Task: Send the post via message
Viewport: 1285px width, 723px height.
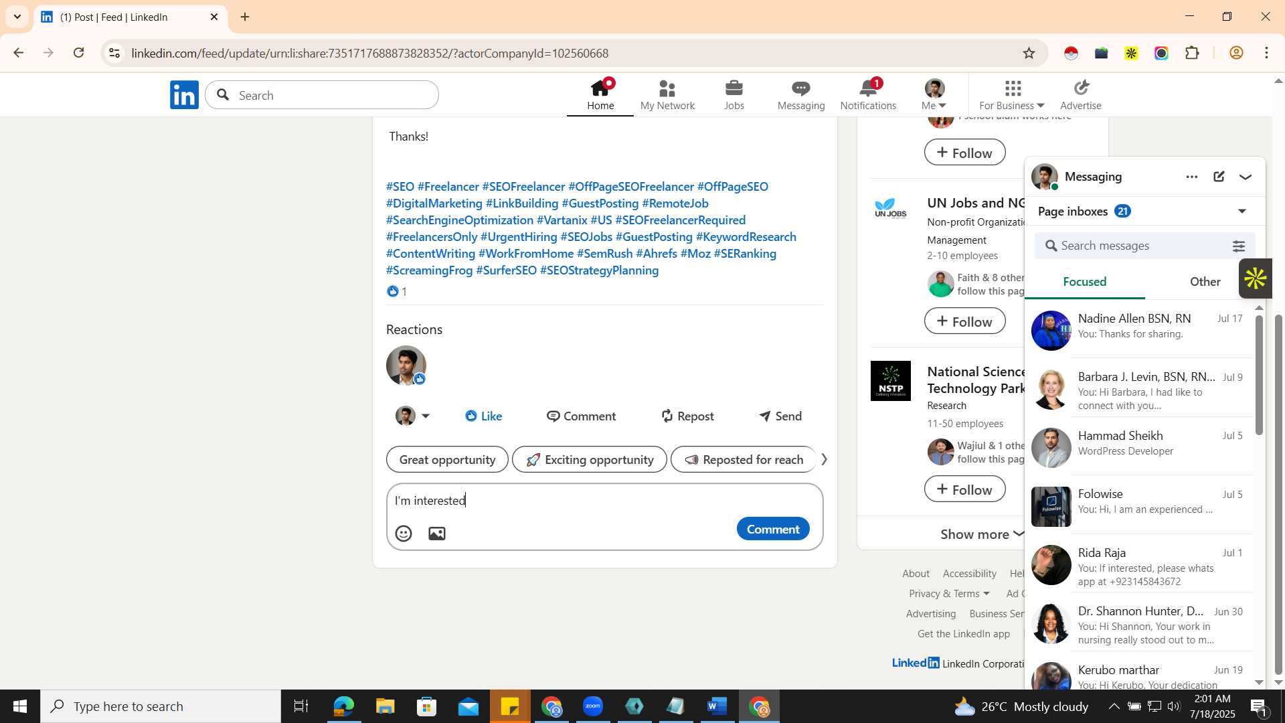Action: (x=780, y=416)
